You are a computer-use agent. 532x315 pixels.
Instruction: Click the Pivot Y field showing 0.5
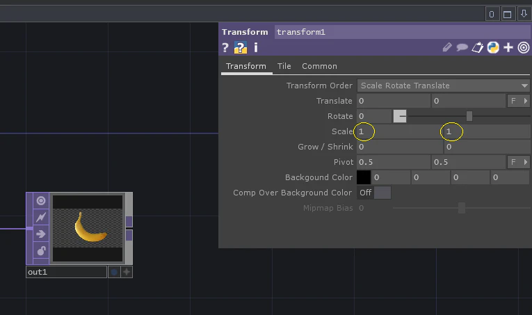(x=469, y=162)
